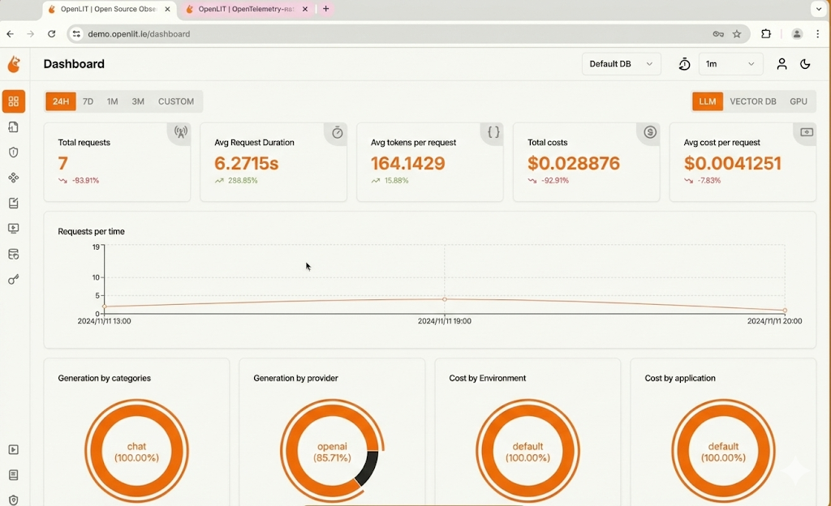Open the database config icon in sidebar
The height and width of the screenshot is (506, 831).
14,254
